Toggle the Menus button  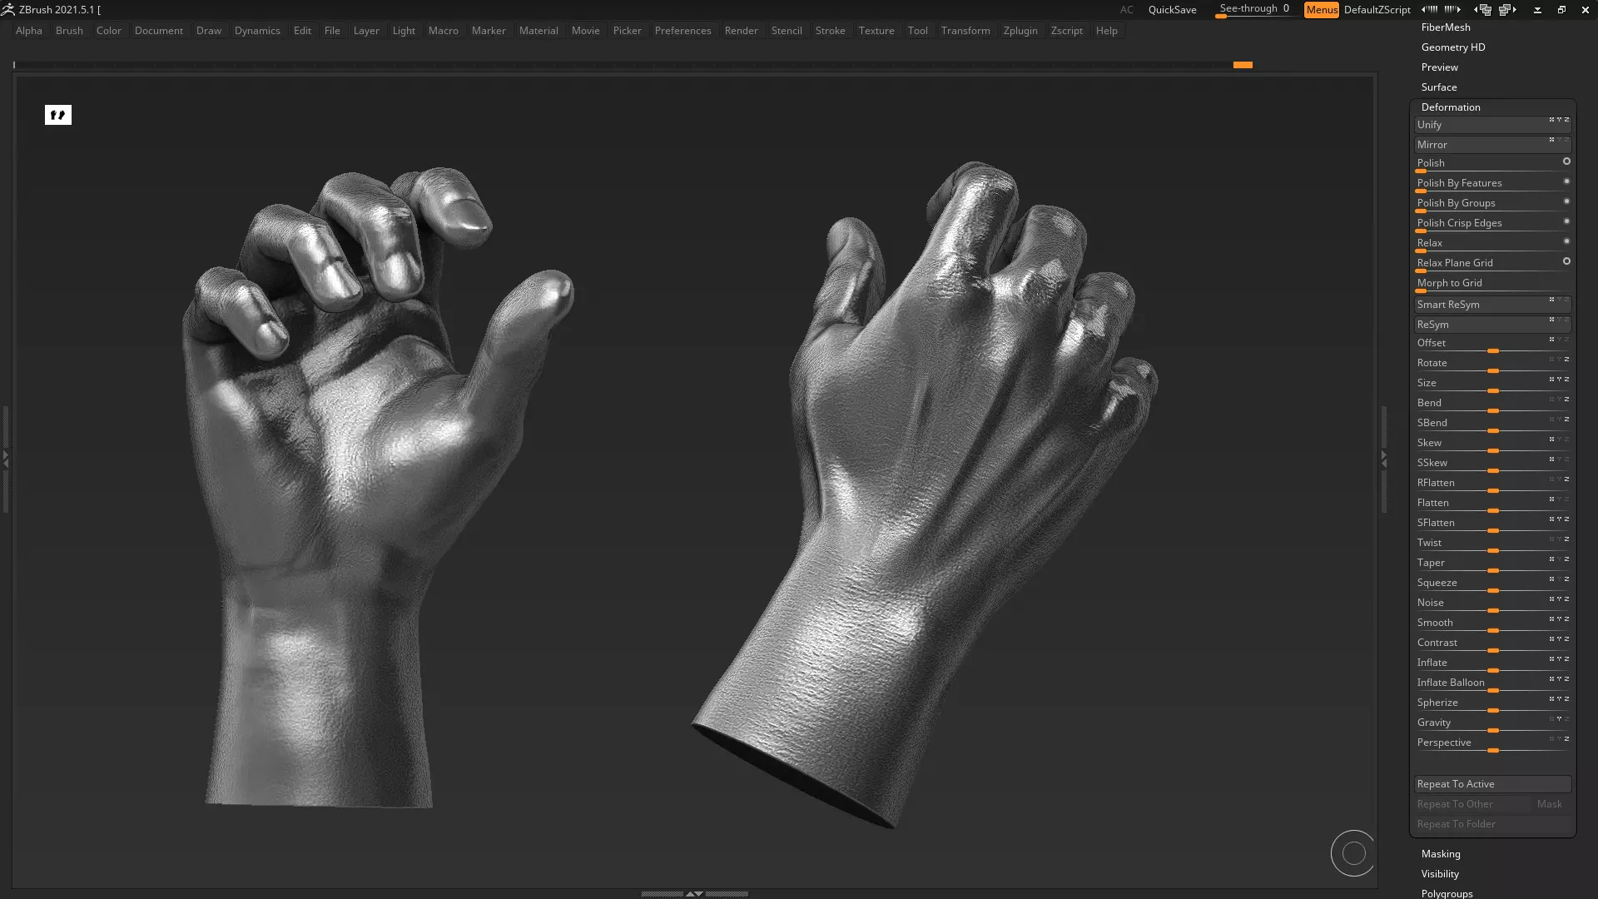pyautogui.click(x=1321, y=10)
